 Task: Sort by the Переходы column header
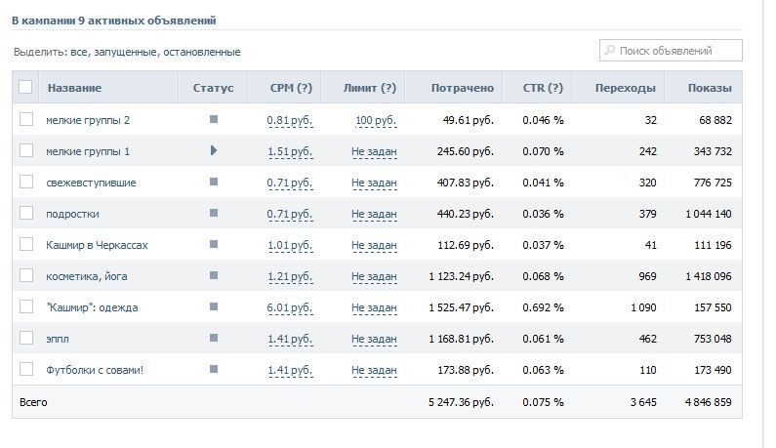click(x=625, y=88)
